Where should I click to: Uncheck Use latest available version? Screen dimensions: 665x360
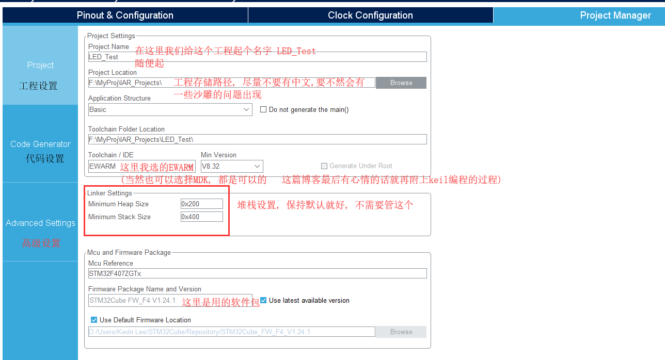[264, 300]
